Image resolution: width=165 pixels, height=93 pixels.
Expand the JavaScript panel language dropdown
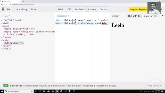[x=63, y=16]
